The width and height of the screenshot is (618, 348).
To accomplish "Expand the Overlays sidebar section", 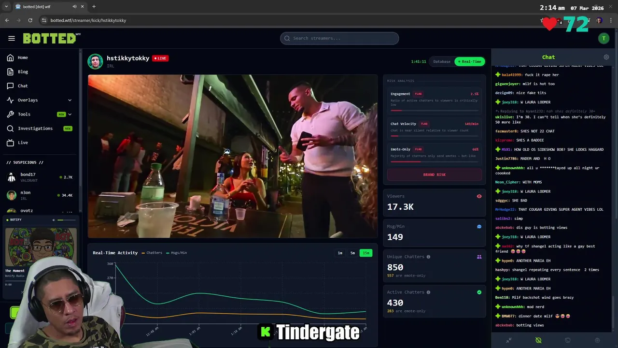I will pos(40,100).
